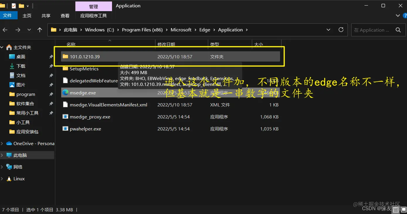
Task: Expand 此电脑 tree node
Action: pos(2,155)
